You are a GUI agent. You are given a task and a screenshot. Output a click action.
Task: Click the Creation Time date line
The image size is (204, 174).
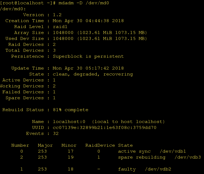(88, 21)
